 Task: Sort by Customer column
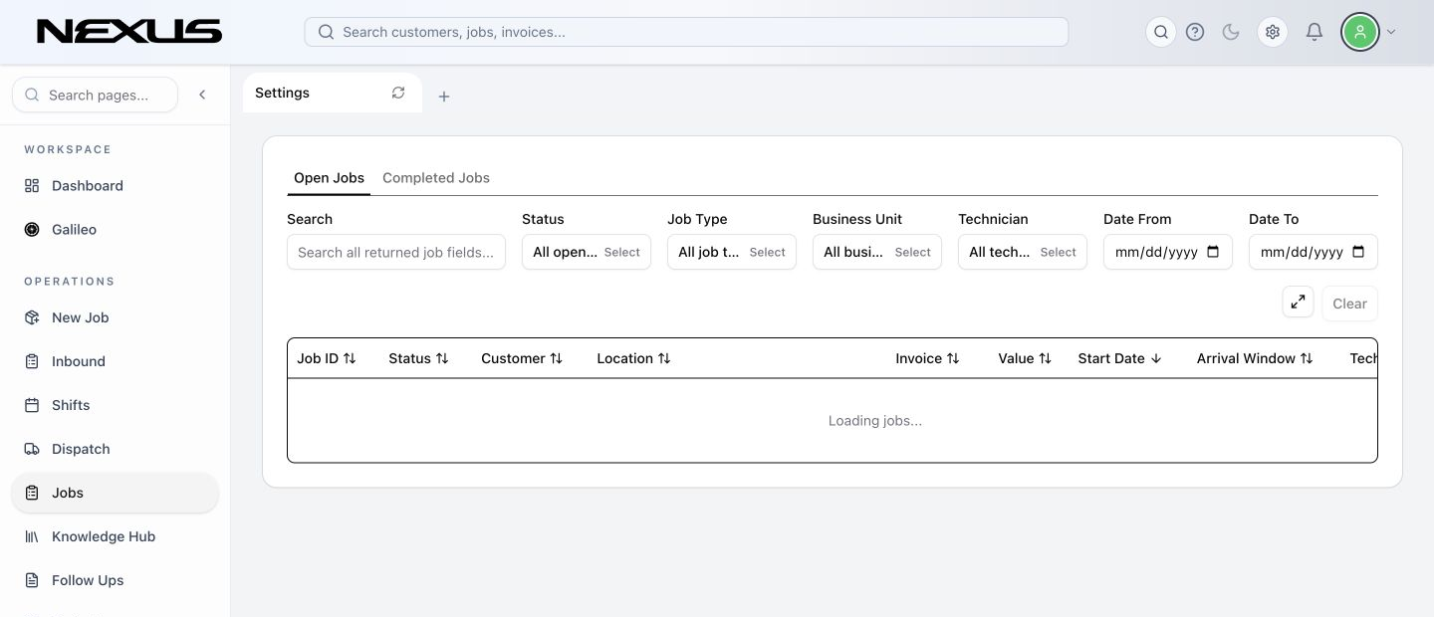522,358
